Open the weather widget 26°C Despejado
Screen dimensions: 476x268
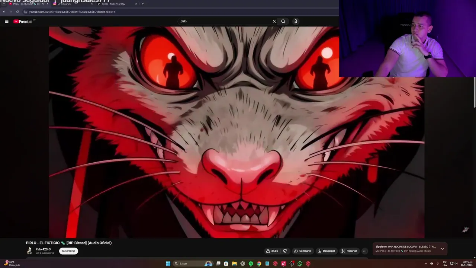[11, 264]
